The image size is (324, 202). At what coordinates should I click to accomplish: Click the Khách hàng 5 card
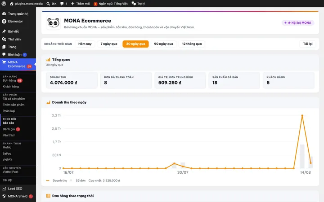point(288,80)
